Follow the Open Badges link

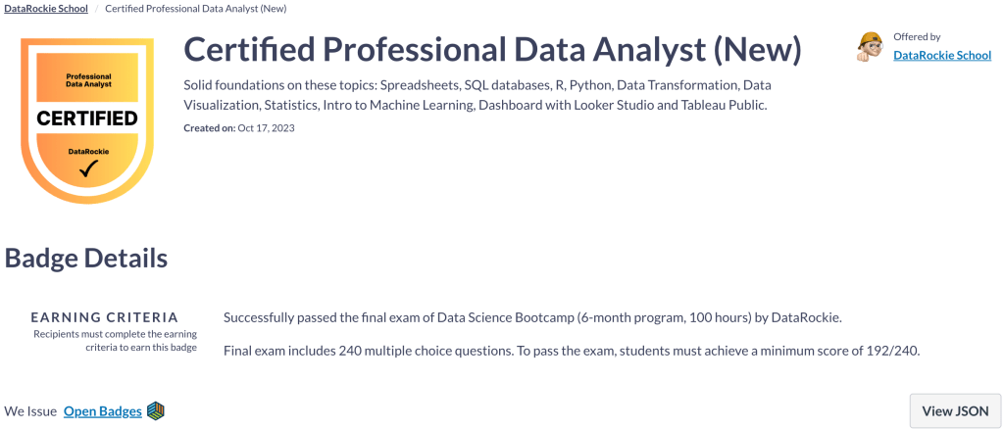click(102, 411)
